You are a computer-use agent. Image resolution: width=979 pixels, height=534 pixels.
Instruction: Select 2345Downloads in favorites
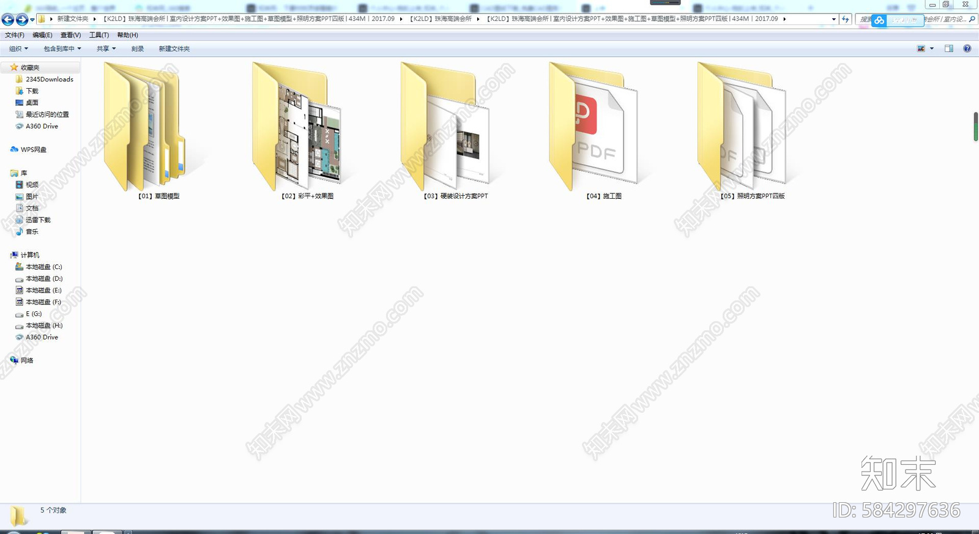44,80
